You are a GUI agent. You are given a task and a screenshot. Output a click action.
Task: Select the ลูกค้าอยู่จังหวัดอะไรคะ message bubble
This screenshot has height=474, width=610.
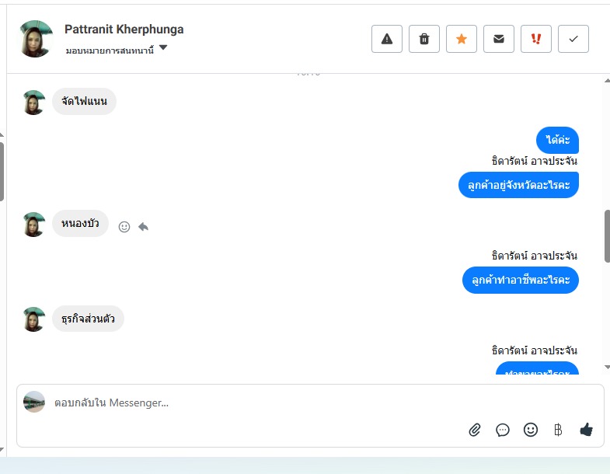click(x=518, y=185)
